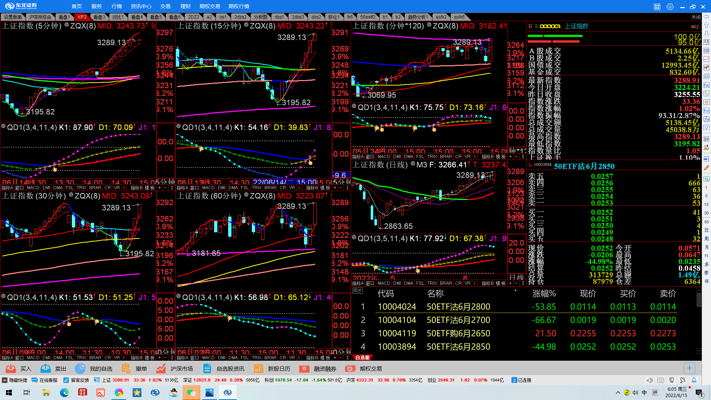The image size is (711, 400).
Task: Expand more indicators arrow after VR in 5分钟 panel
Action: pos(124,188)
